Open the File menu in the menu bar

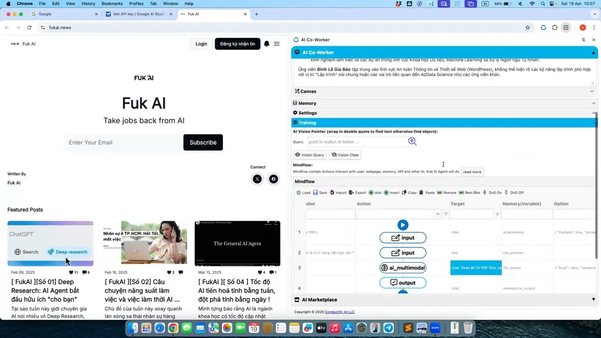pyautogui.click(x=42, y=4)
